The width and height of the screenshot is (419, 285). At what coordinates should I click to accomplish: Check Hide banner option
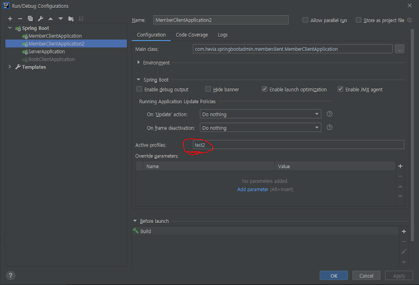pyautogui.click(x=208, y=89)
